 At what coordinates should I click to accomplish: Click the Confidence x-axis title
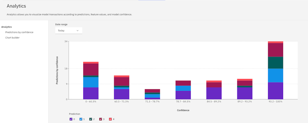tap(183, 110)
